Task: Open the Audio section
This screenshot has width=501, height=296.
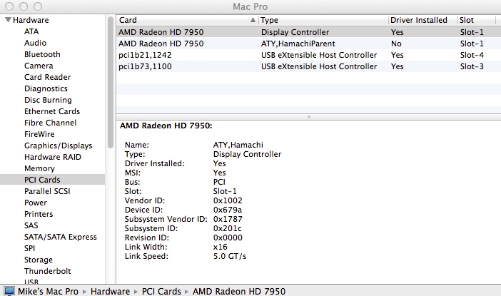Action: (35, 43)
